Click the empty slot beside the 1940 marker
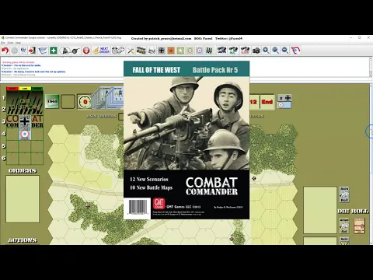This screenshot has height=280, width=373. click(x=68, y=101)
